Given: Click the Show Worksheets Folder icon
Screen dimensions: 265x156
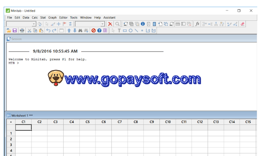Looking at the screenshot, I should [x=131, y=24].
